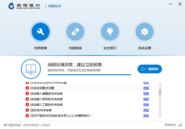185x129 pixels.
Task: Select the 证书下载控件 version 3.2.3.2 row text
Action: coord(61,116)
